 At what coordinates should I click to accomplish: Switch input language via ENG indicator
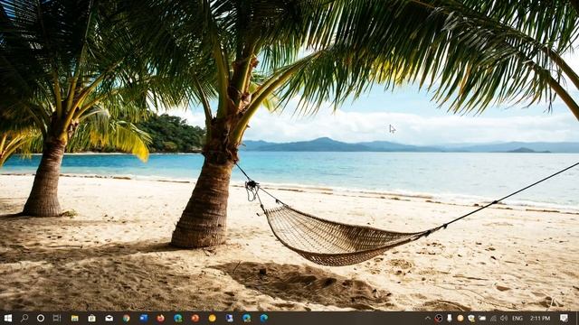[x=517, y=318]
